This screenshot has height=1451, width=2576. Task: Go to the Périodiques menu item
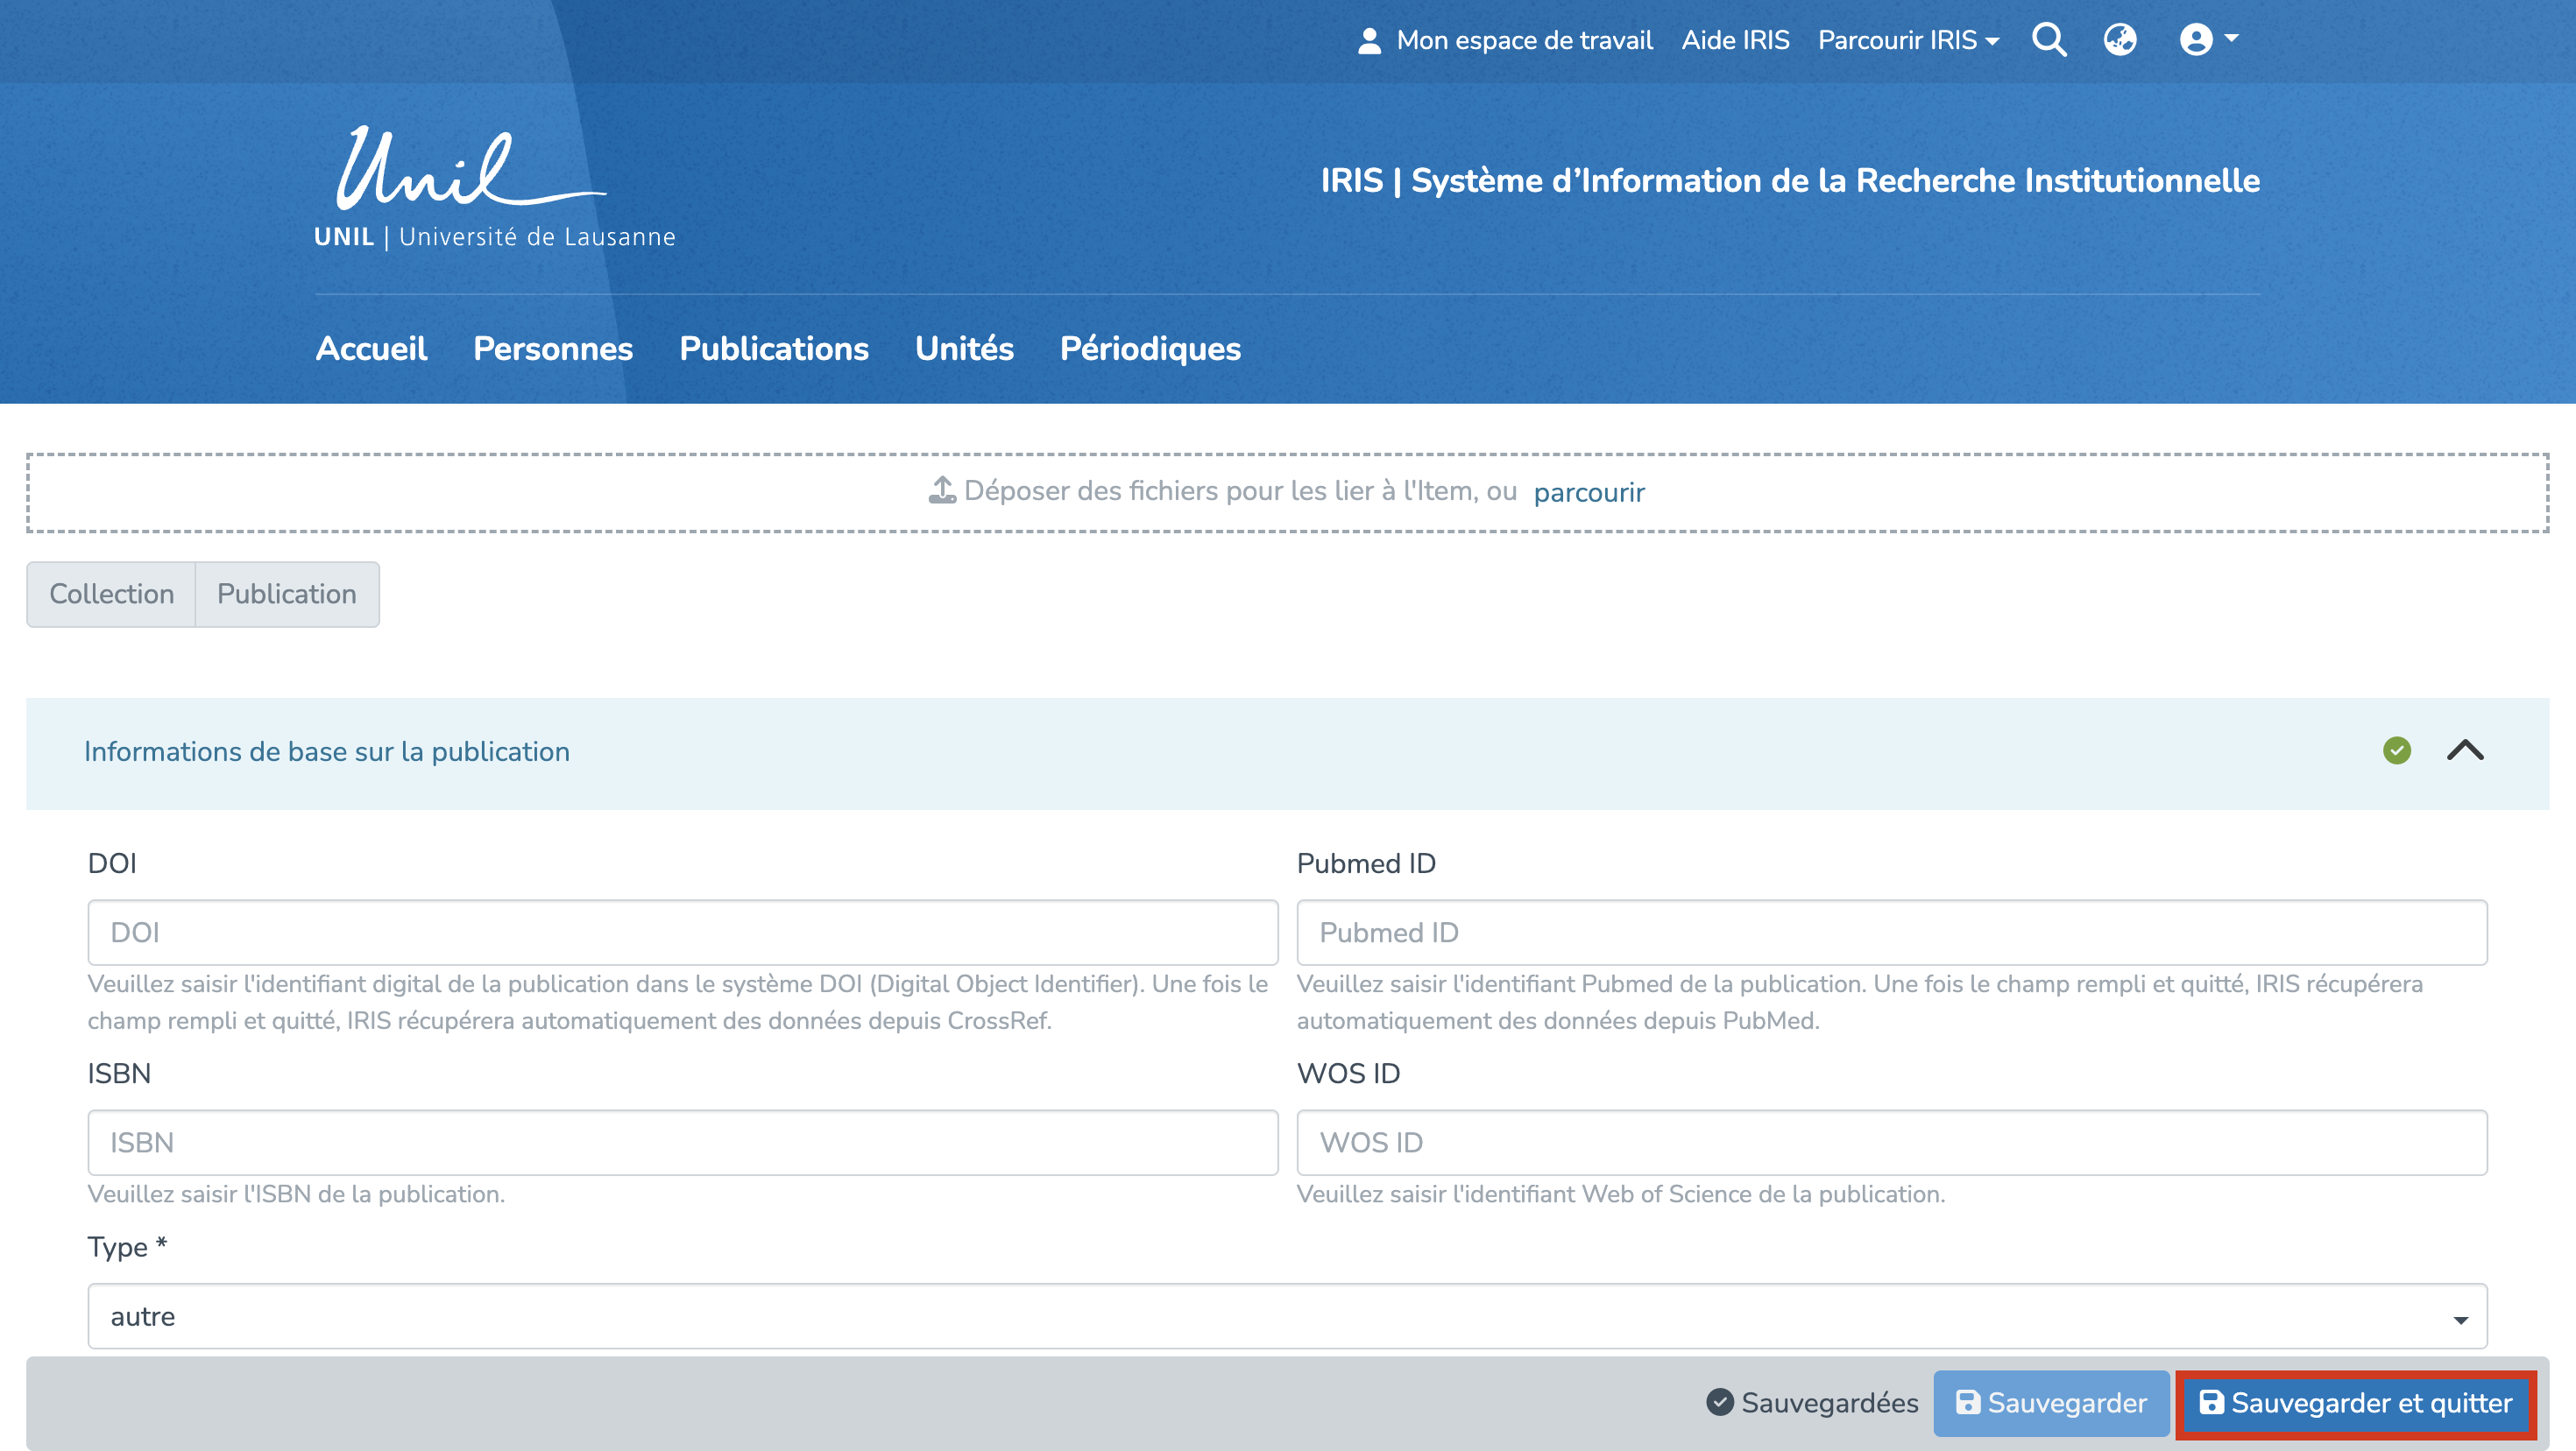click(x=1150, y=348)
